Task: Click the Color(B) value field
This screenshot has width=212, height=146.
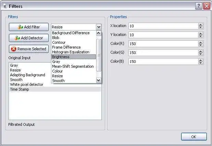Action: (x=163, y=62)
